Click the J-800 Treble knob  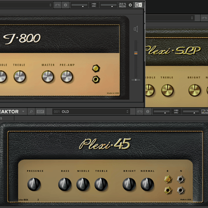[20, 76]
